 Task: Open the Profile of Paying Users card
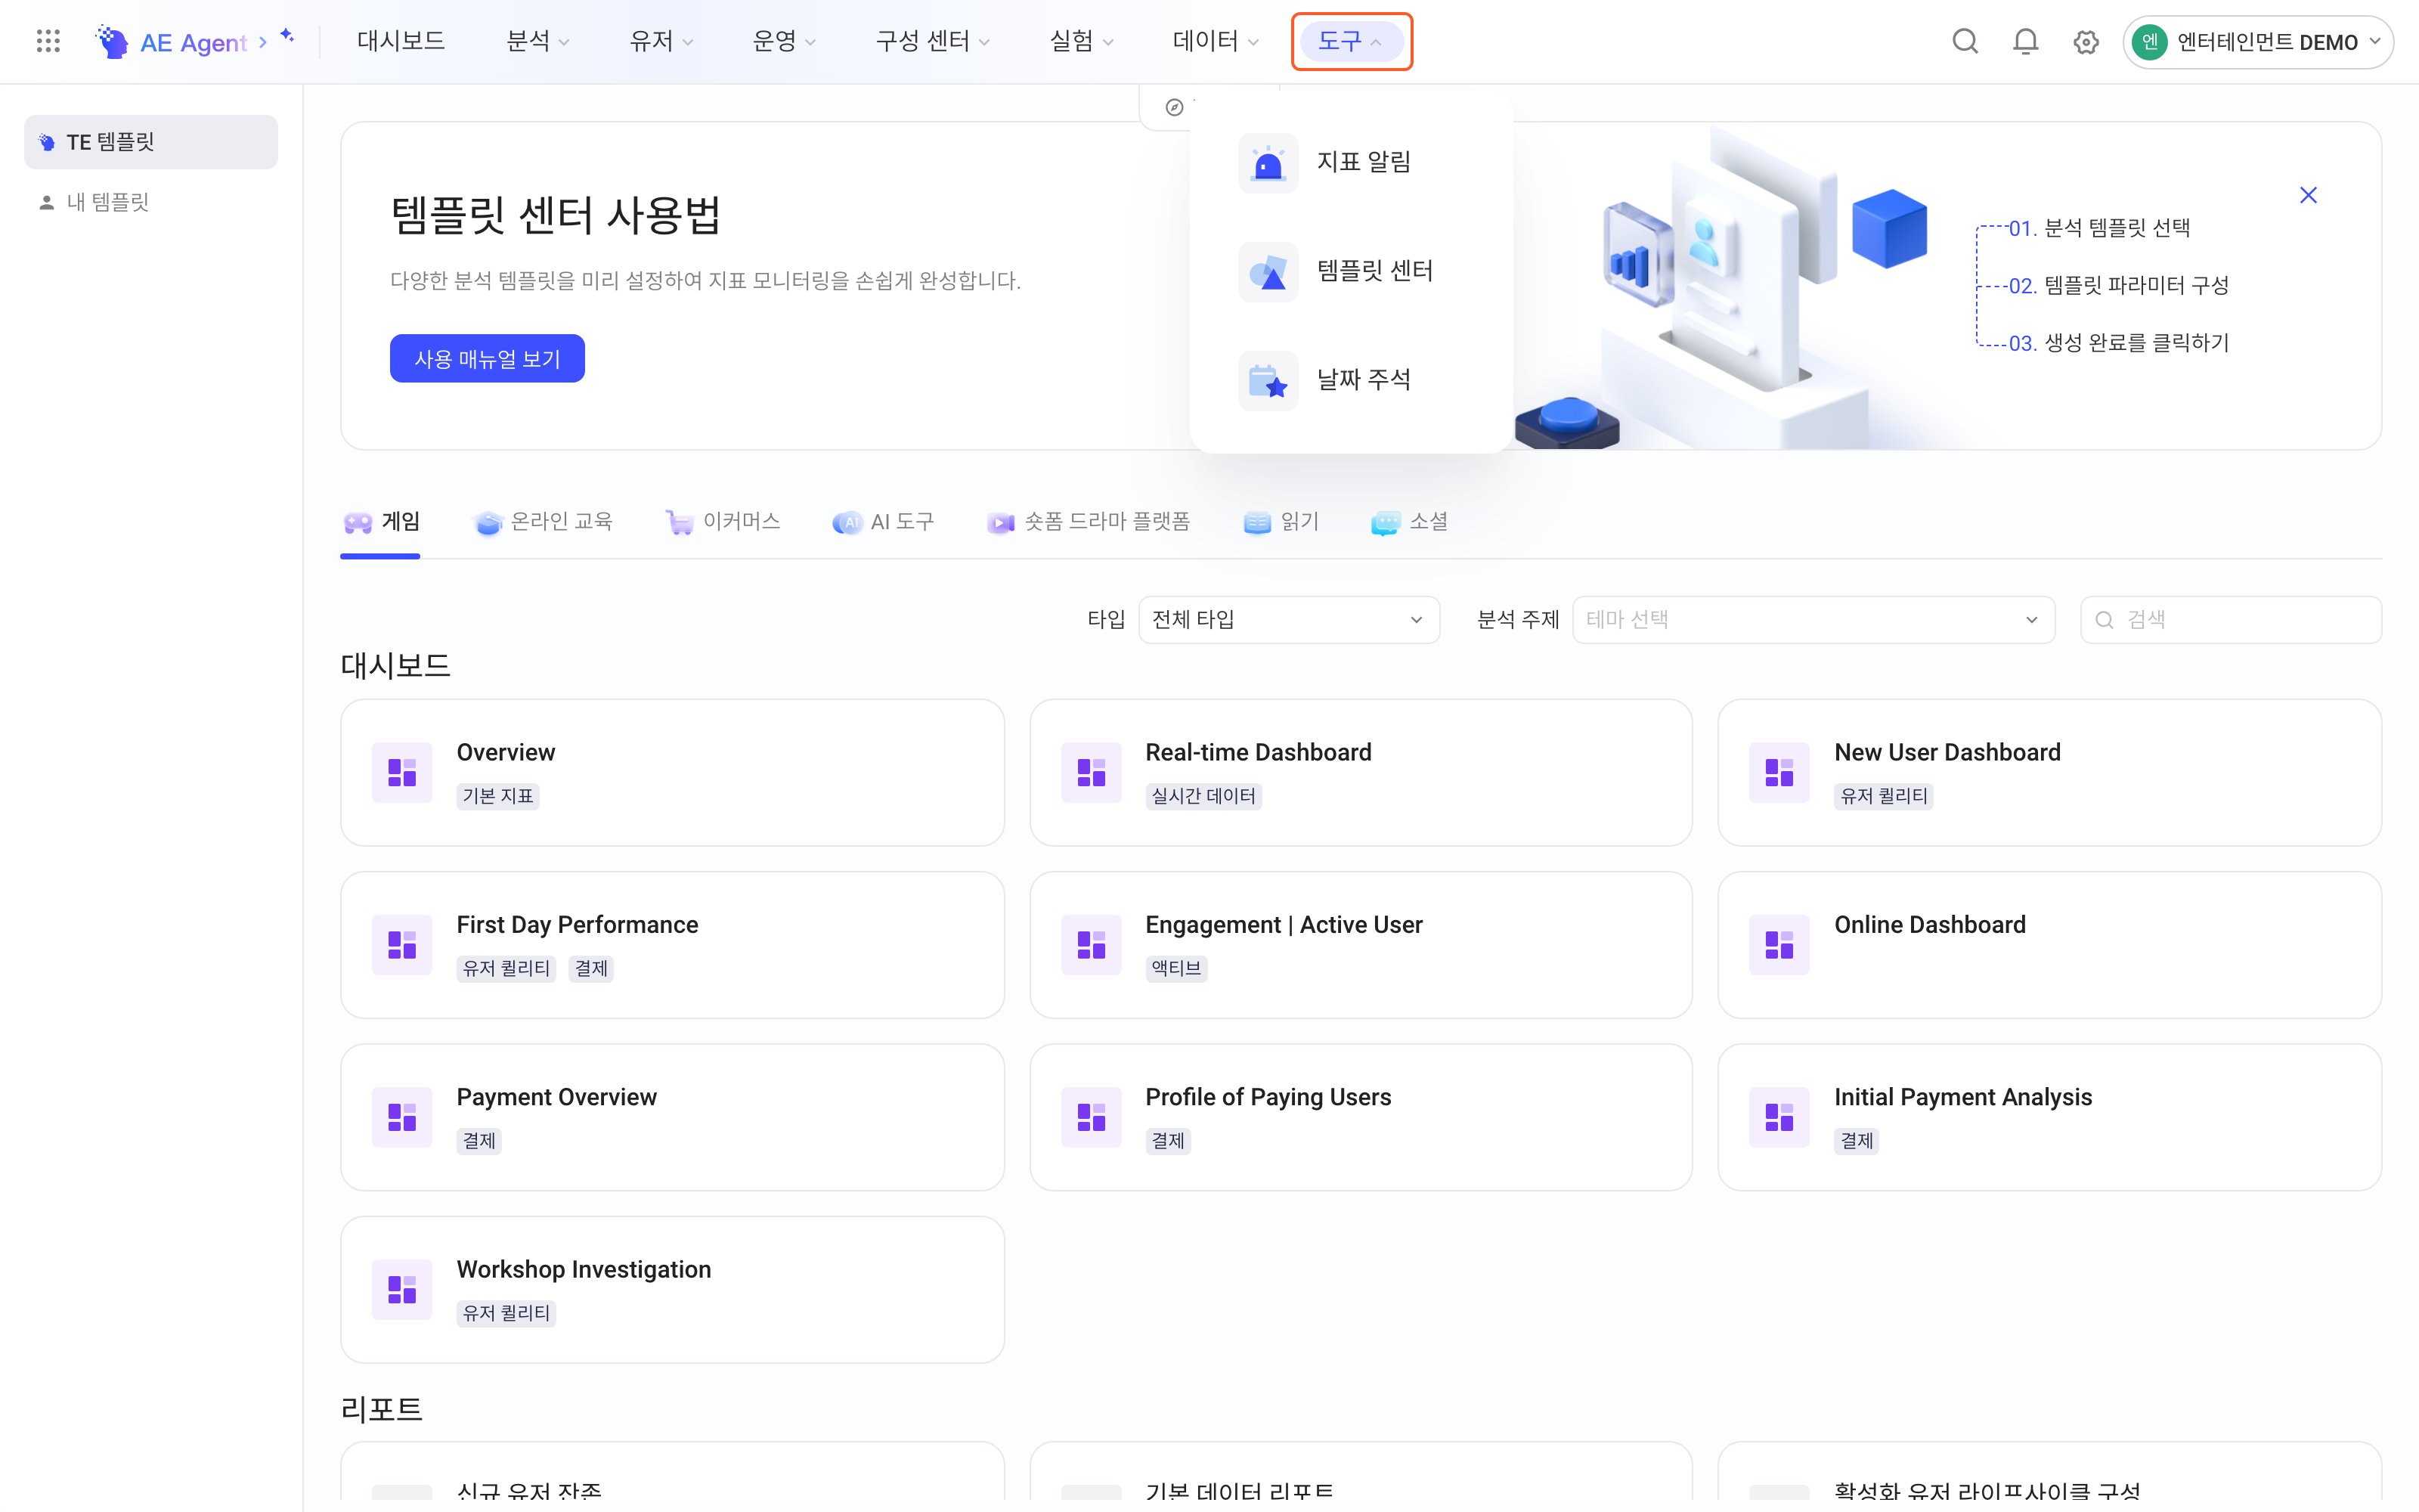pyautogui.click(x=1361, y=1117)
